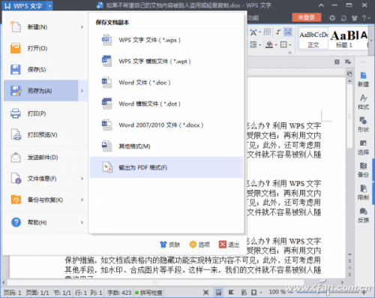Apply the 正文 style

[x=313, y=38]
